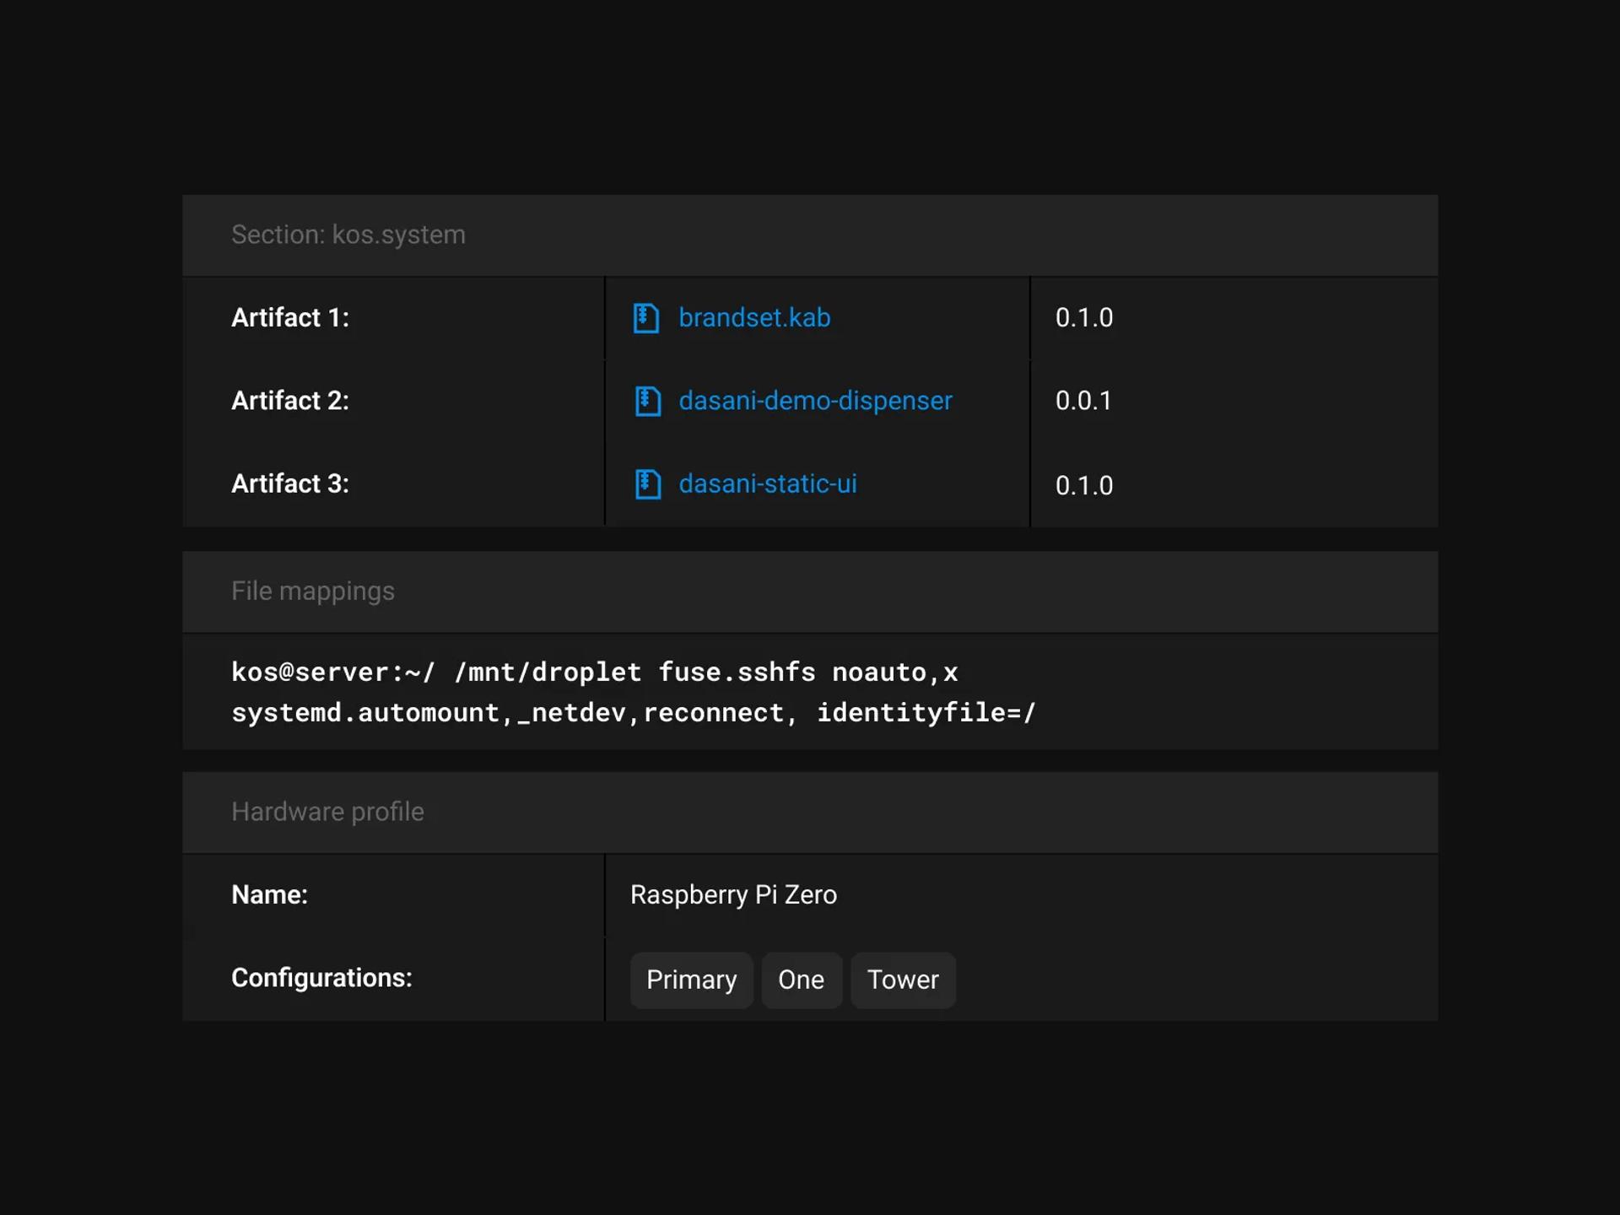Click the Name: label
The height and width of the screenshot is (1215, 1620).
pyautogui.click(x=270, y=895)
